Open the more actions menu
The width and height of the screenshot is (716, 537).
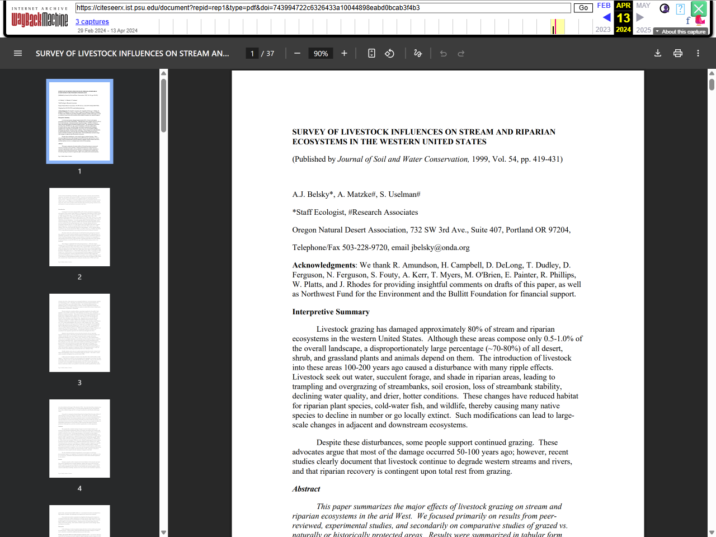click(697, 53)
